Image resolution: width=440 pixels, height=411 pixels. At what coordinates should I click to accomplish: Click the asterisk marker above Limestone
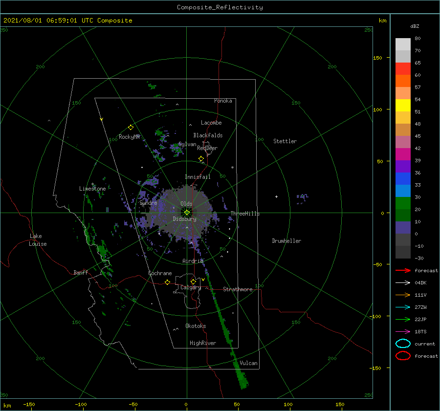tap(92, 184)
